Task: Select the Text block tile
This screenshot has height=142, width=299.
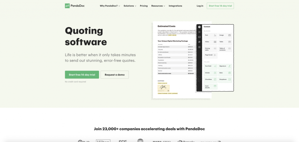Action: (211, 35)
